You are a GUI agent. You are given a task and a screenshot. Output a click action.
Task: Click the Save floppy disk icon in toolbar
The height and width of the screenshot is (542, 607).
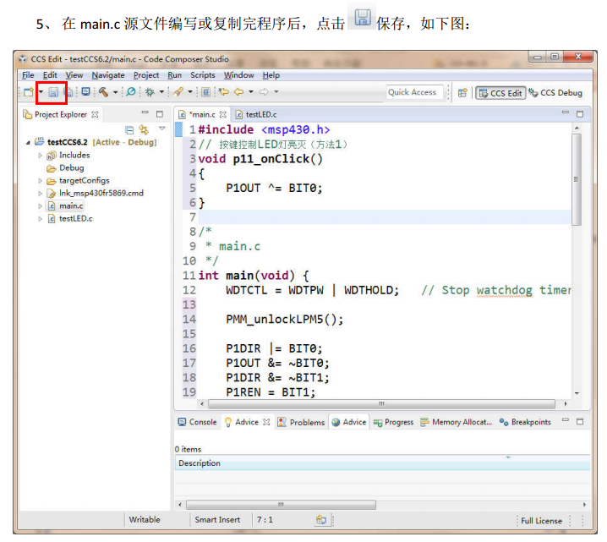[53, 92]
